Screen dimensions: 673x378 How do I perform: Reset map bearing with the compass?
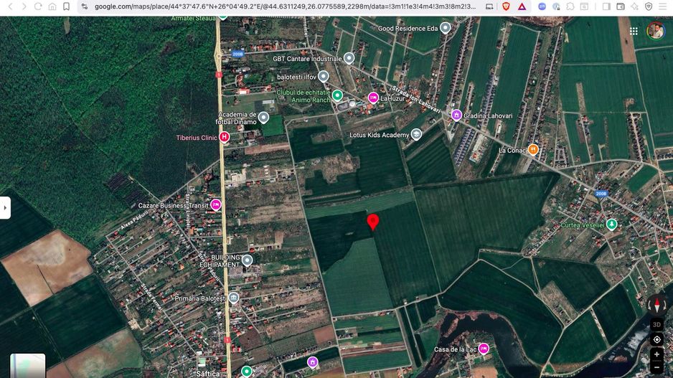pyautogui.click(x=656, y=305)
